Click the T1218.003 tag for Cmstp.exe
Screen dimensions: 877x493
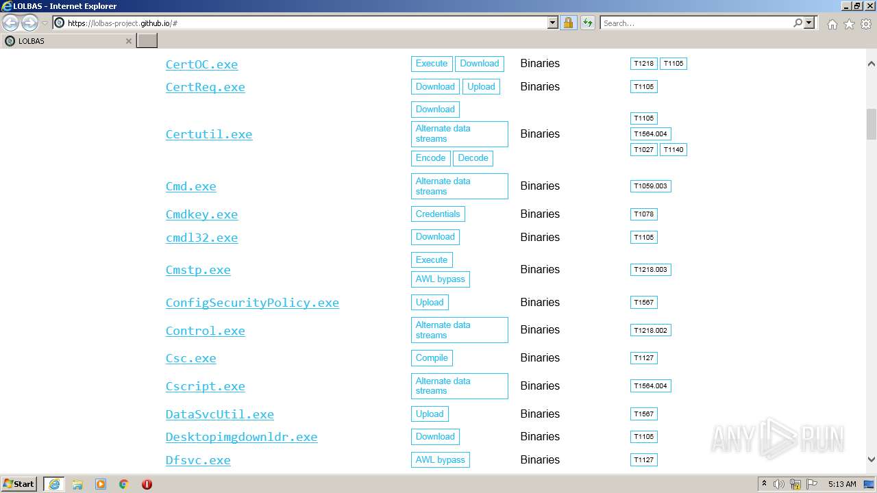pos(651,270)
